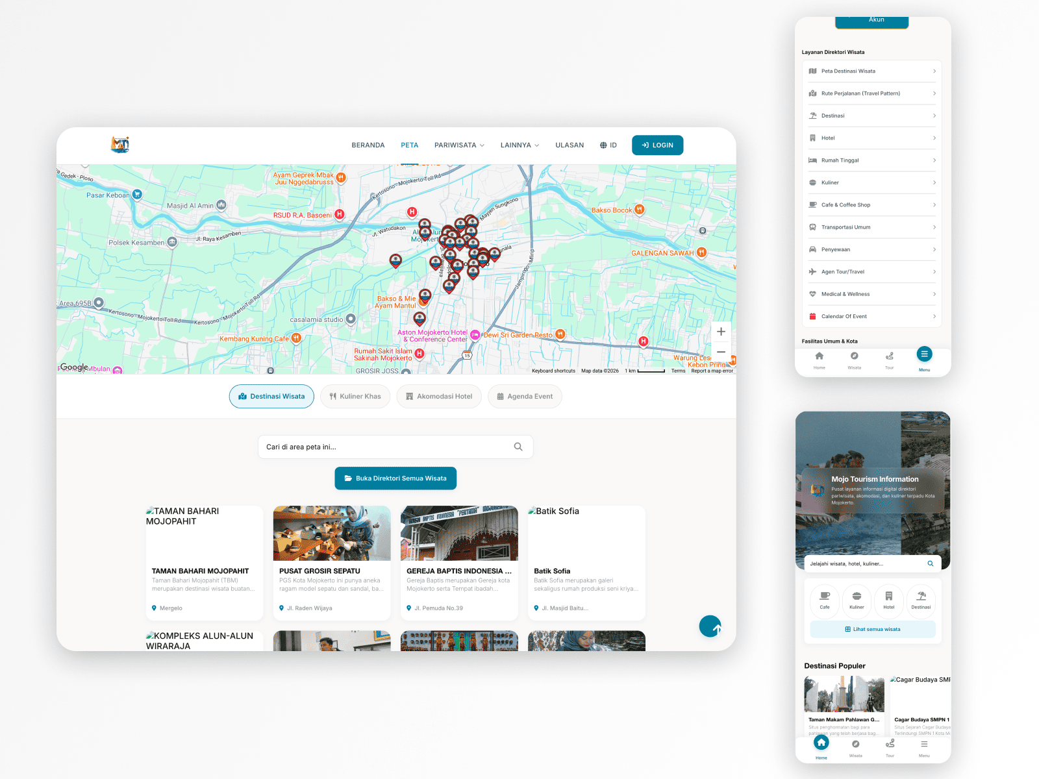Screen dimensions: 1039x779
Task: Open the Transportasi Umum menu row
Action: point(872,227)
